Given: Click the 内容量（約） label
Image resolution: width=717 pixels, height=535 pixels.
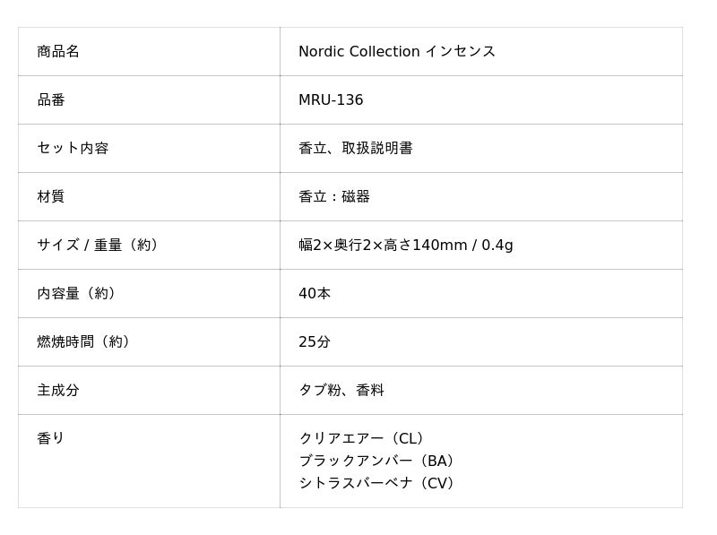Looking at the screenshot, I should click(x=78, y=294).
